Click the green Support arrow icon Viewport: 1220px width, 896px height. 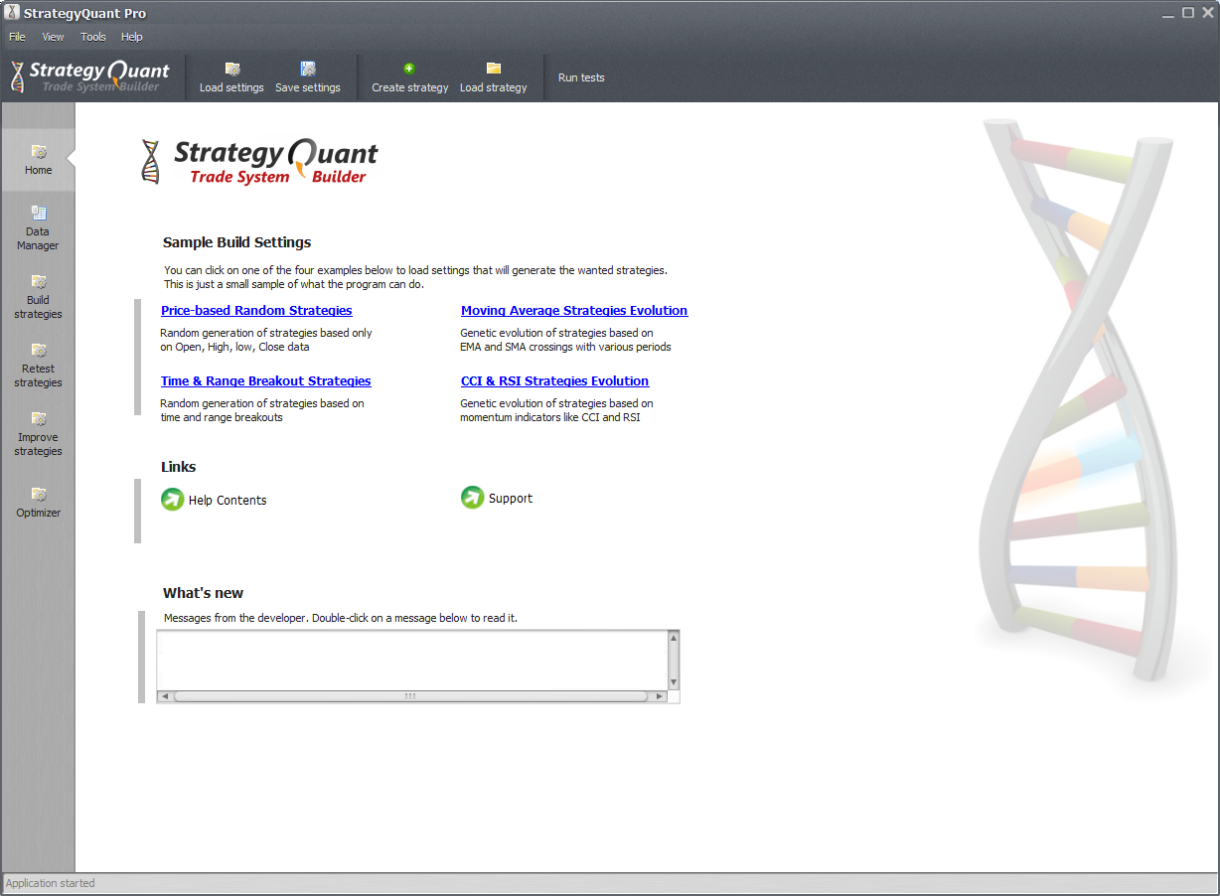pos(473,498)
